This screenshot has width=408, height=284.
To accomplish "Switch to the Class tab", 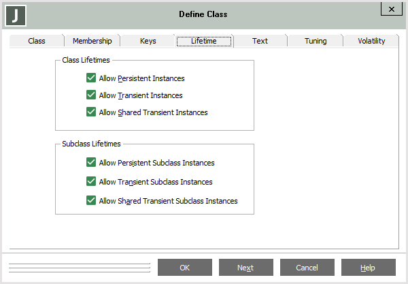I will click(x=37, y=41).
